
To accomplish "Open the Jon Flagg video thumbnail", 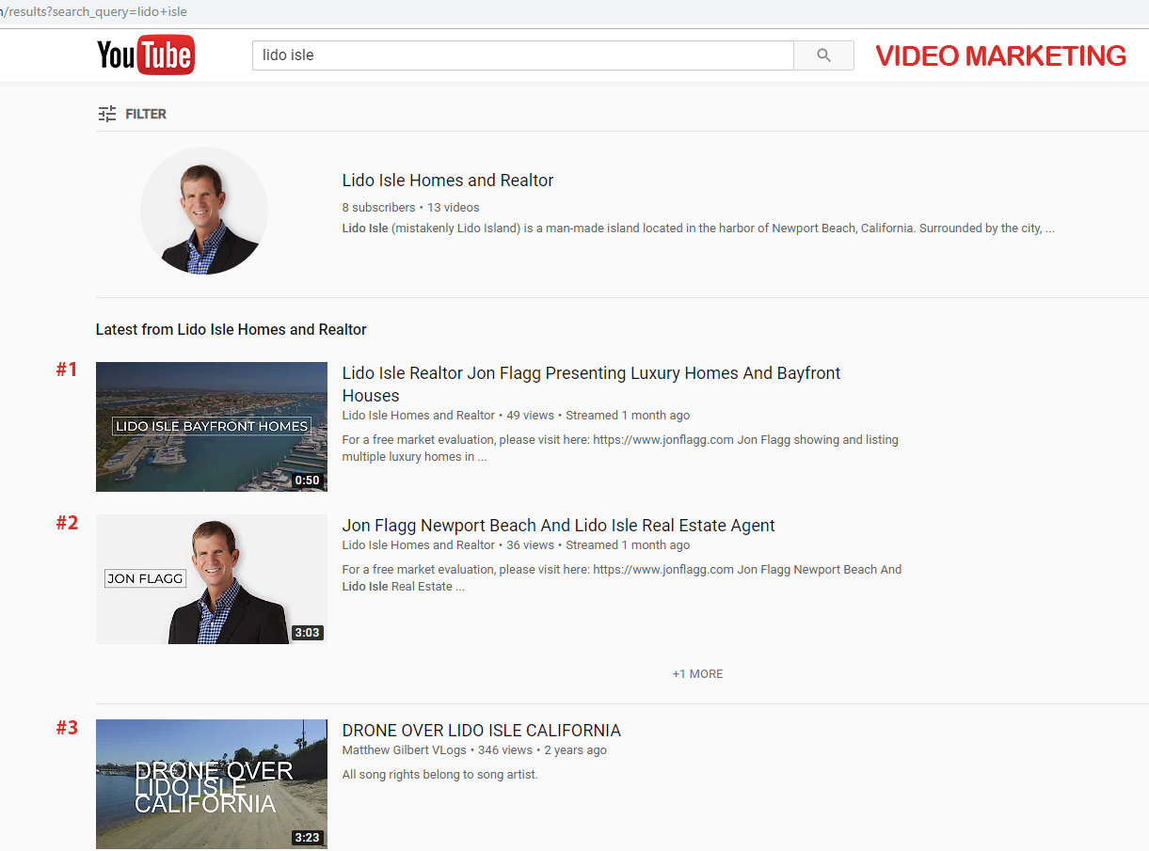I will [x=212, y=579].
